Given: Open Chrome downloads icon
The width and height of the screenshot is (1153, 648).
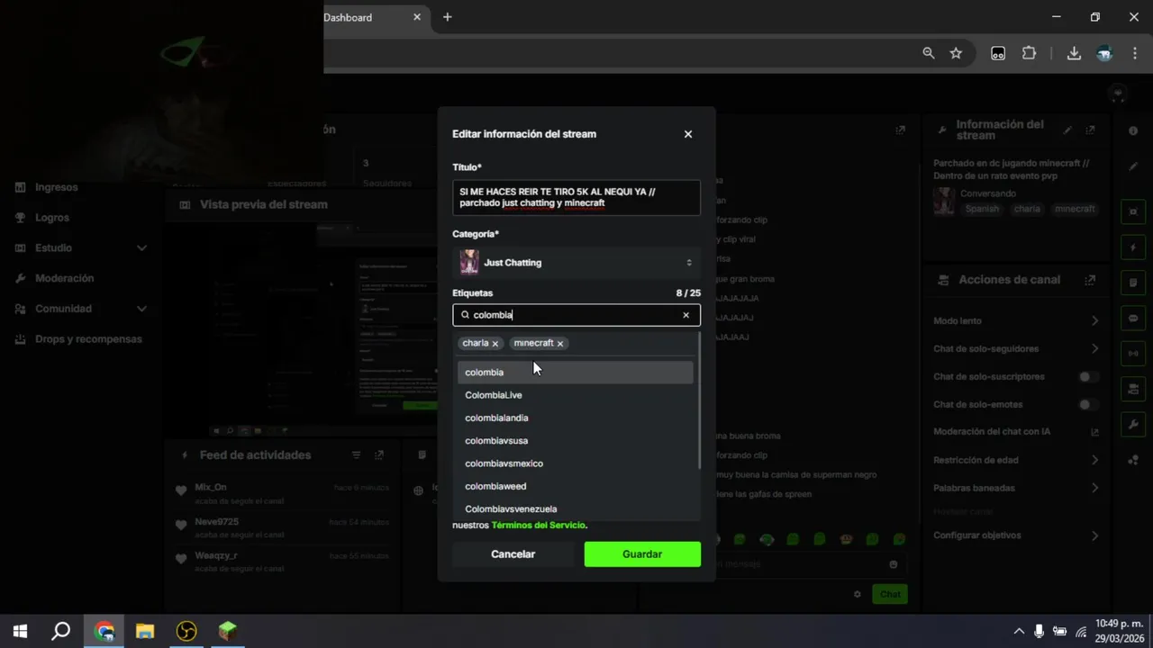Looking at the screenshot, I should (1074, 53).
